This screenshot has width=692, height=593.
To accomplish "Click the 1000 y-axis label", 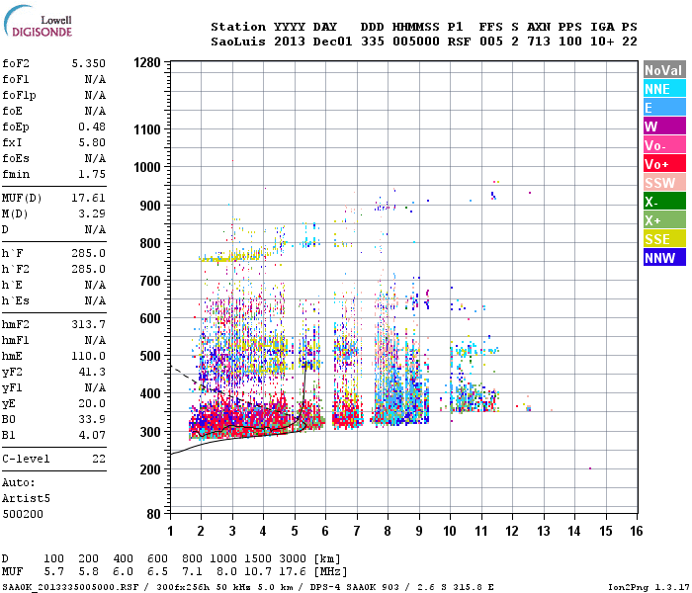I will point(147,167).
